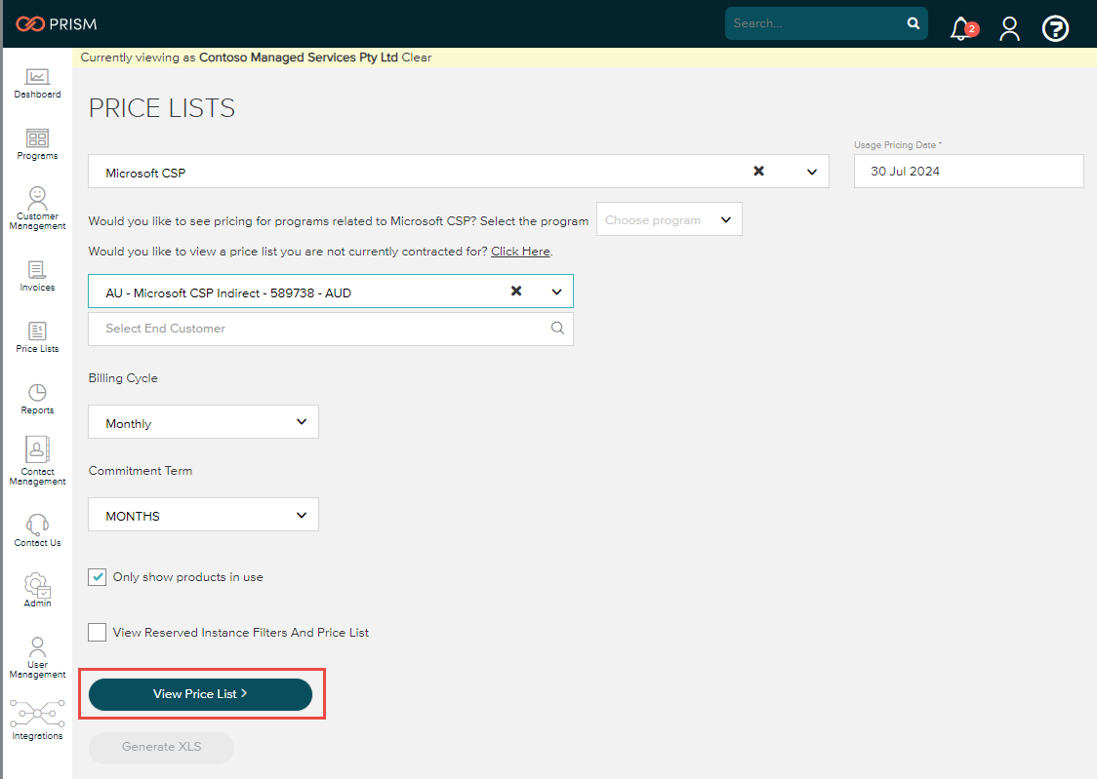The width and height of the screenshot is (1097, 779).
Task: Click the View Price List button
Action: pyautogui.click(x=202, y=693)
